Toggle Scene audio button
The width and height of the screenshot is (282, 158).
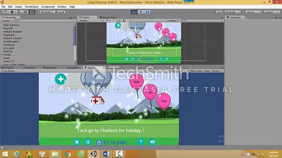point(119,21)
